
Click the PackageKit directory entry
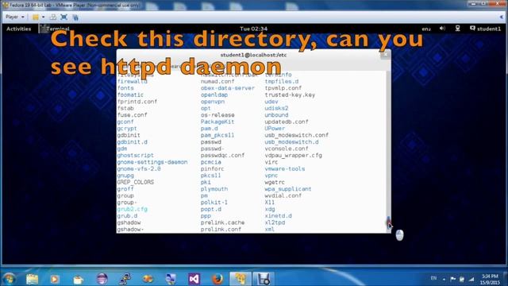[217, 122]
